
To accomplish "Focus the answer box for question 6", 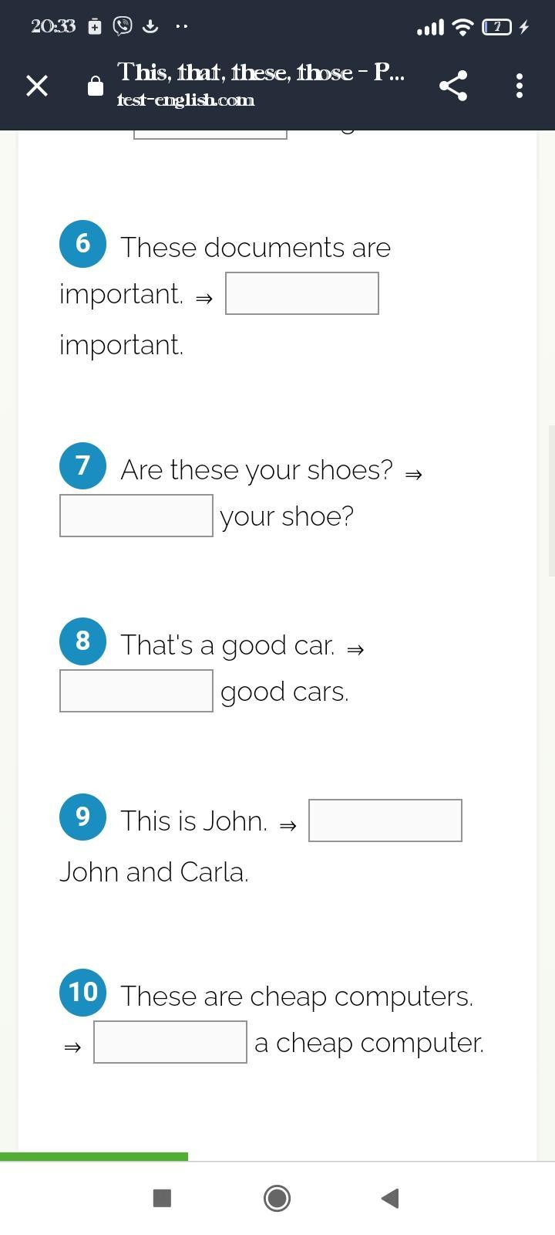I will pos(301,293).
